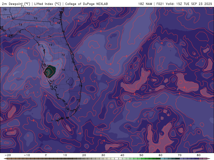Viewport: 214px width, 160px height.
Task: Click the '2m Dewpoint (°F)' title label
Action: click(x=16, y=4)
